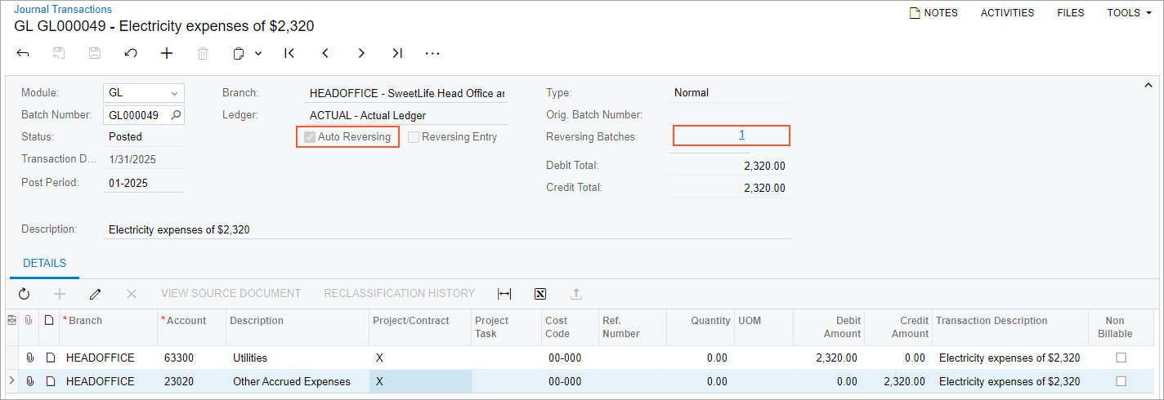Expand the clipboard copy-paste dropdown
Image resolution: width=1164 pixels, height=400 pixels.
[x=257, y=53]
